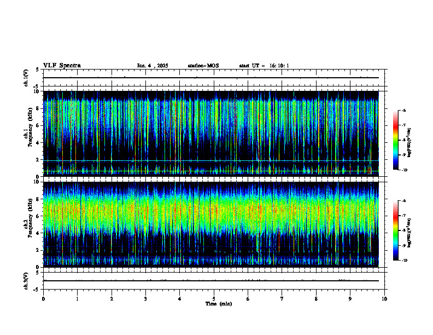Screen dimensions: 433x335
Task: Click the ch.2 spectrogram color scale bar
Action: [x=396, y=230]
